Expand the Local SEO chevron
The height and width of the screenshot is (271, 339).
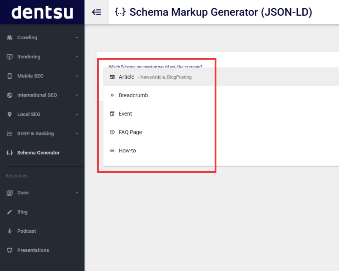77,114
